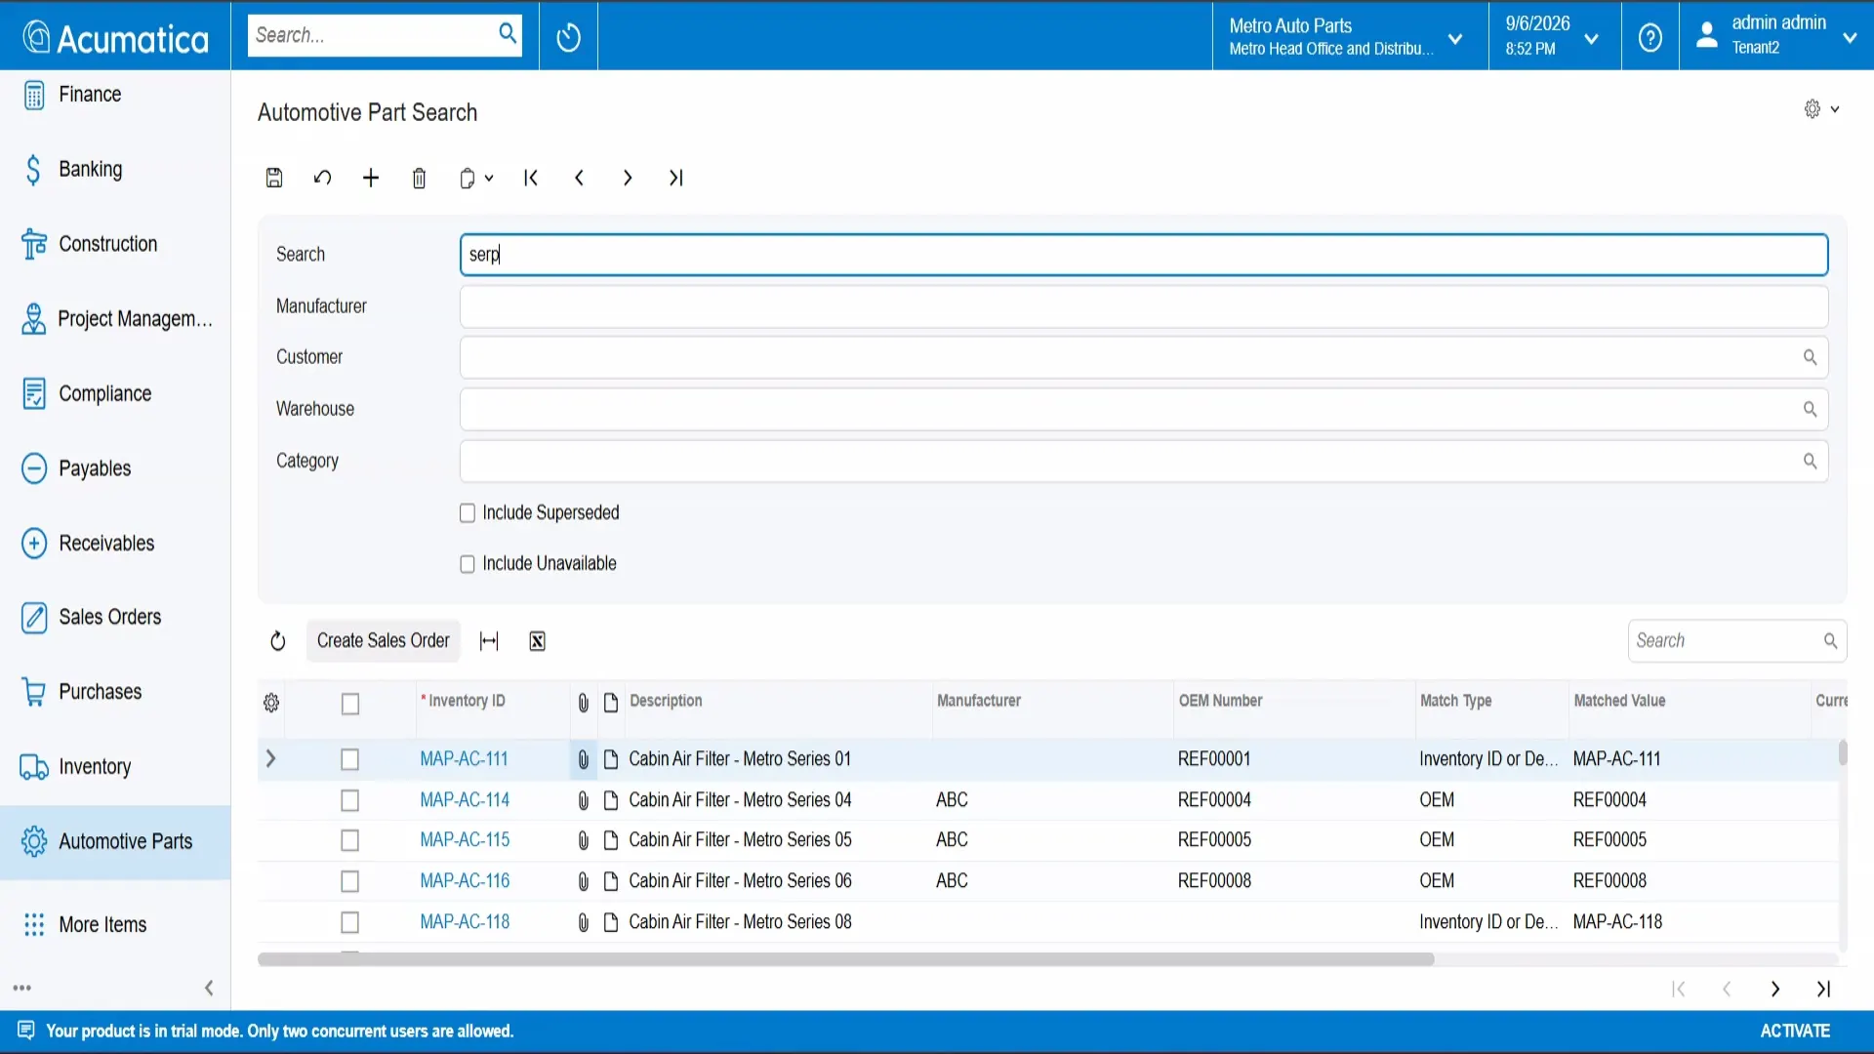Click the Notes column header icon
Image resolution: width=1874 pixels, height=1054 pixels.
tap(611, 703)
